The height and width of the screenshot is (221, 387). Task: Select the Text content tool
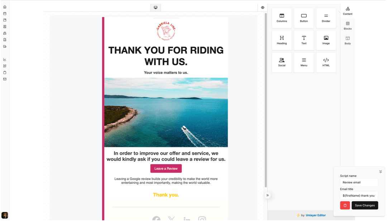point(304,40)
